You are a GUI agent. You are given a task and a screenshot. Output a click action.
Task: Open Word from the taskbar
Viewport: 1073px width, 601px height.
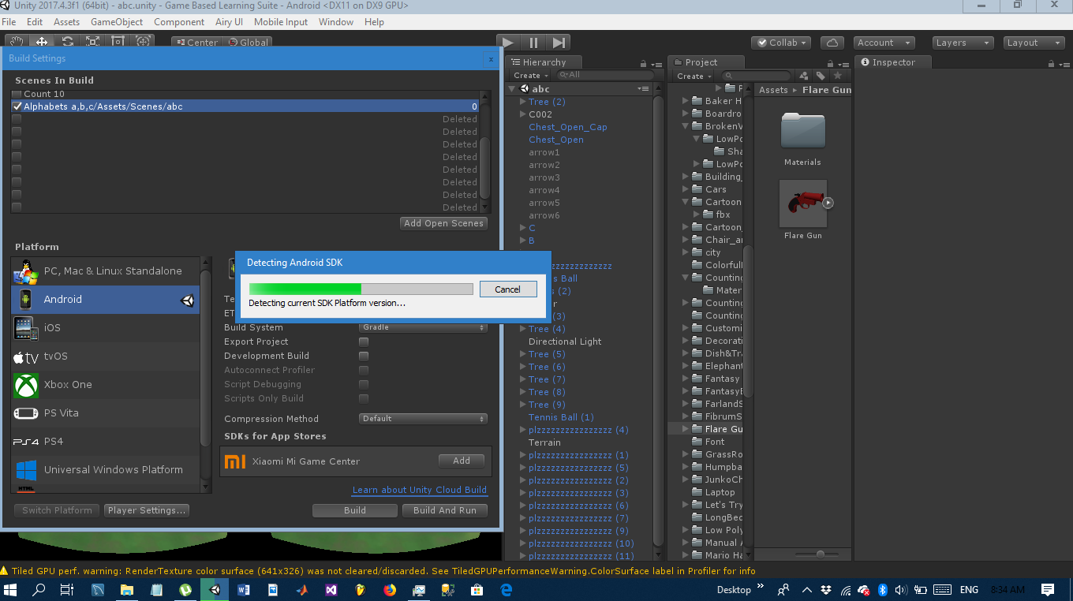[244, 589]
